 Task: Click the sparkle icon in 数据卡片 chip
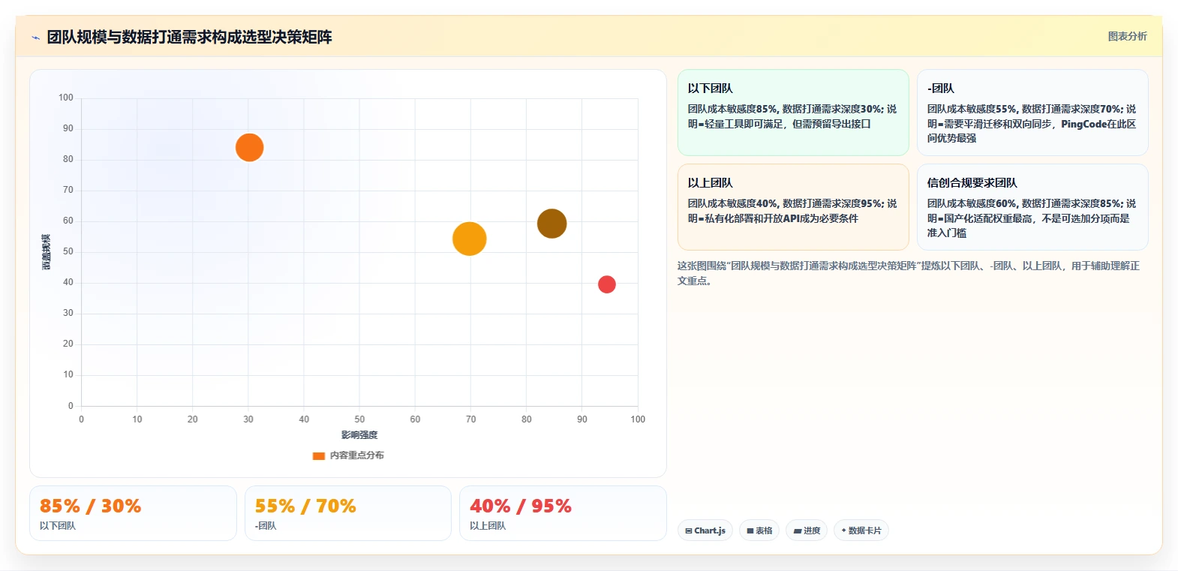point(844,530)
